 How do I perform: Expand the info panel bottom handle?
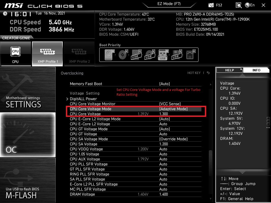242,172
